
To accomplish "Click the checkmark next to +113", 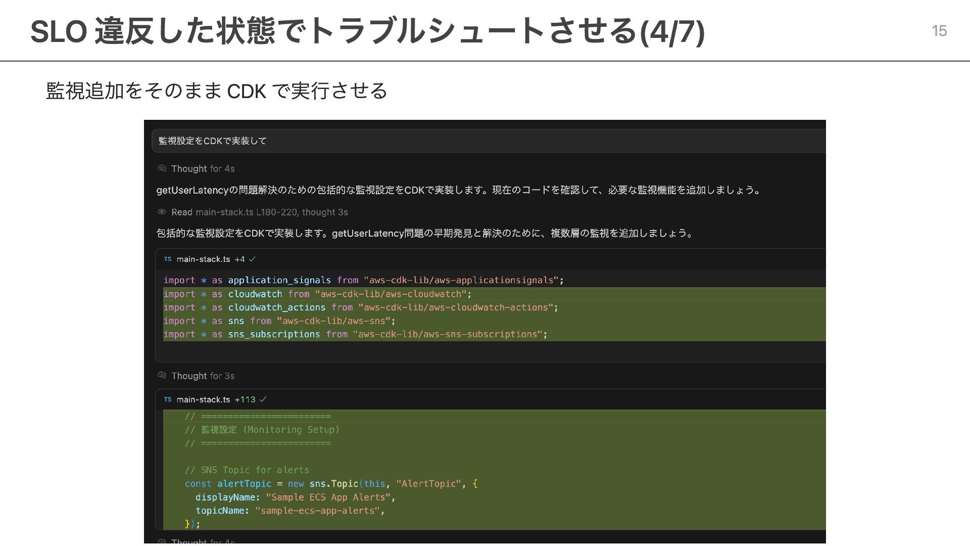I will [263, 399].
